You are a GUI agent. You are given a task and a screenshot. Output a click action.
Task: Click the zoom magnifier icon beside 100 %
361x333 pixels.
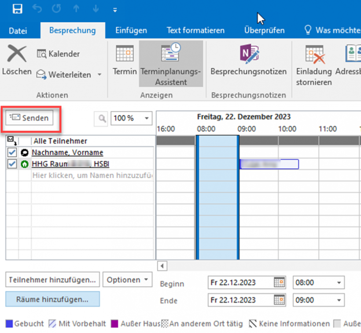[x=102, y=118]
